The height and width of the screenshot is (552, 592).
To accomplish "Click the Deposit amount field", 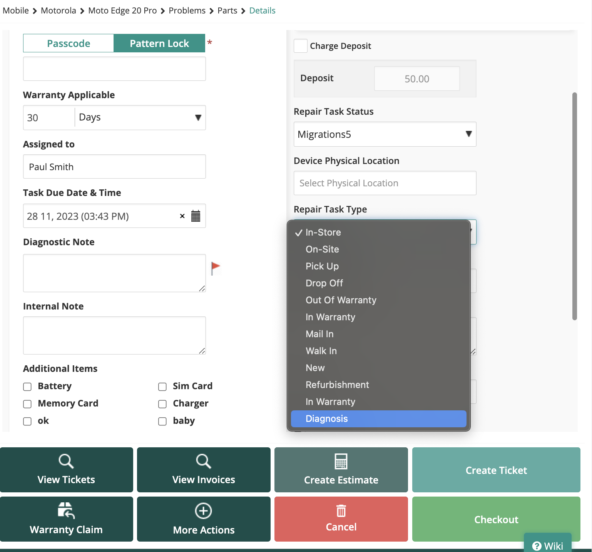I will [417, 79].
